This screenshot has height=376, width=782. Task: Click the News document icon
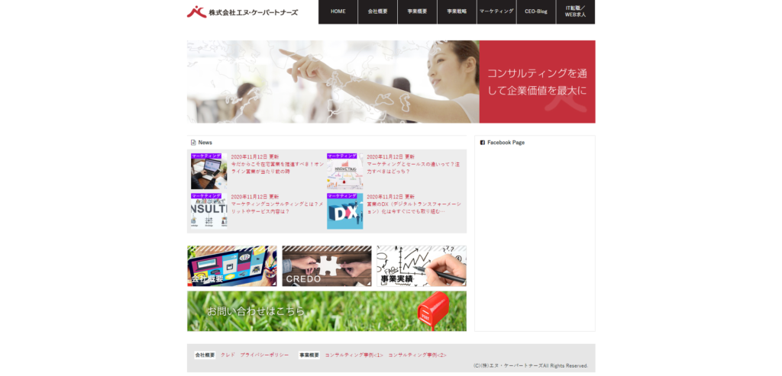coord(193,143)
